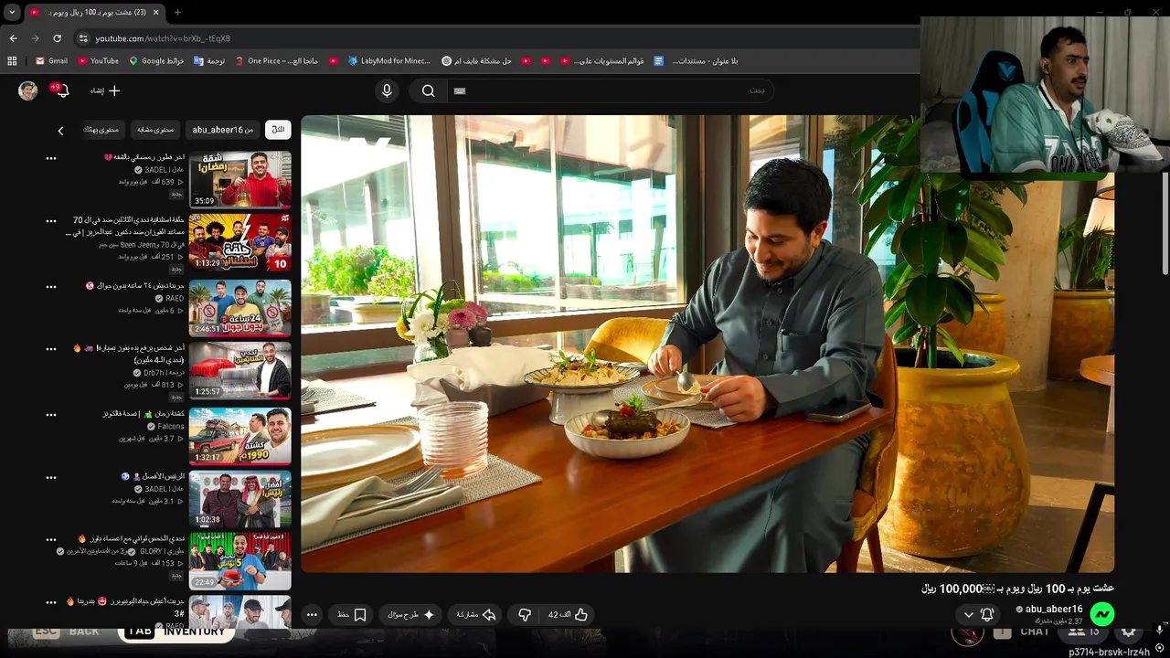Go back with the browser back arrow
This screenshot has width=1170, height=658.
pos(13,38)
